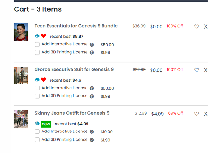The height and width of the screenshot is (153, 222).
Task: Click red heart icon under Teen Essentials
Action: [x=43, y=36]
